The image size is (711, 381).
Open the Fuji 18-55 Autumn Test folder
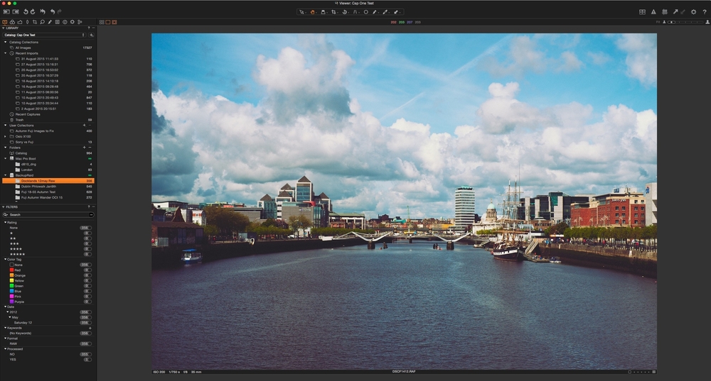pos(39,192)
